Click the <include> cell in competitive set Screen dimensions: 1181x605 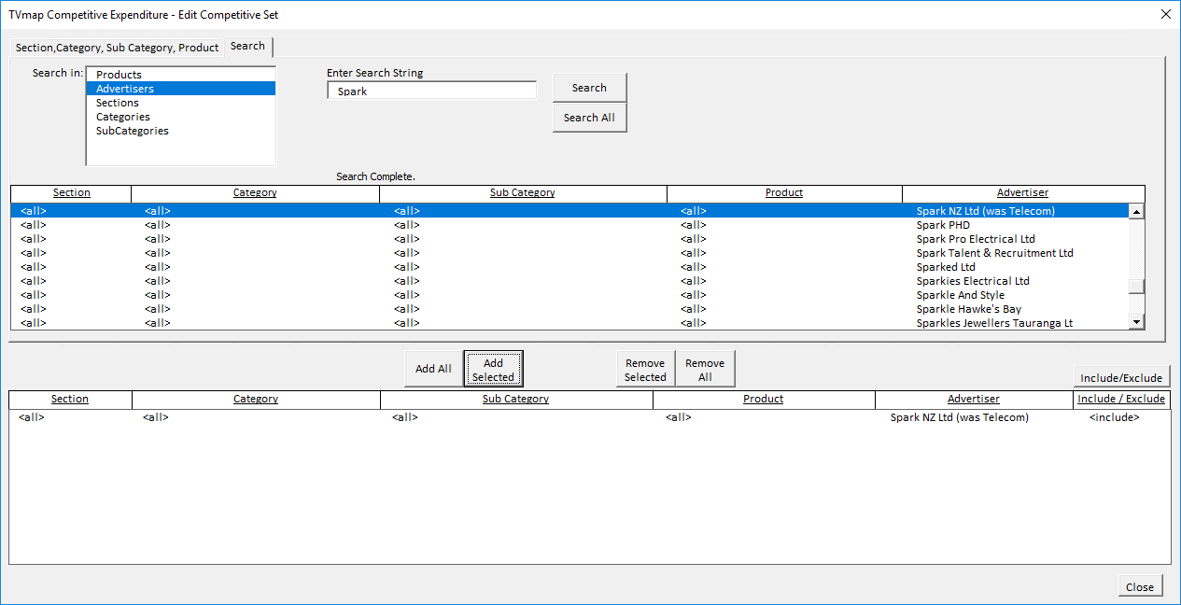click(x=1114, y=418)
